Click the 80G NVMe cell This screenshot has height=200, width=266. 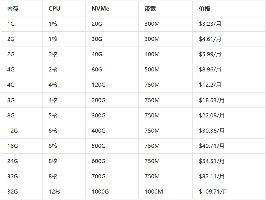[x=97, y=70]
